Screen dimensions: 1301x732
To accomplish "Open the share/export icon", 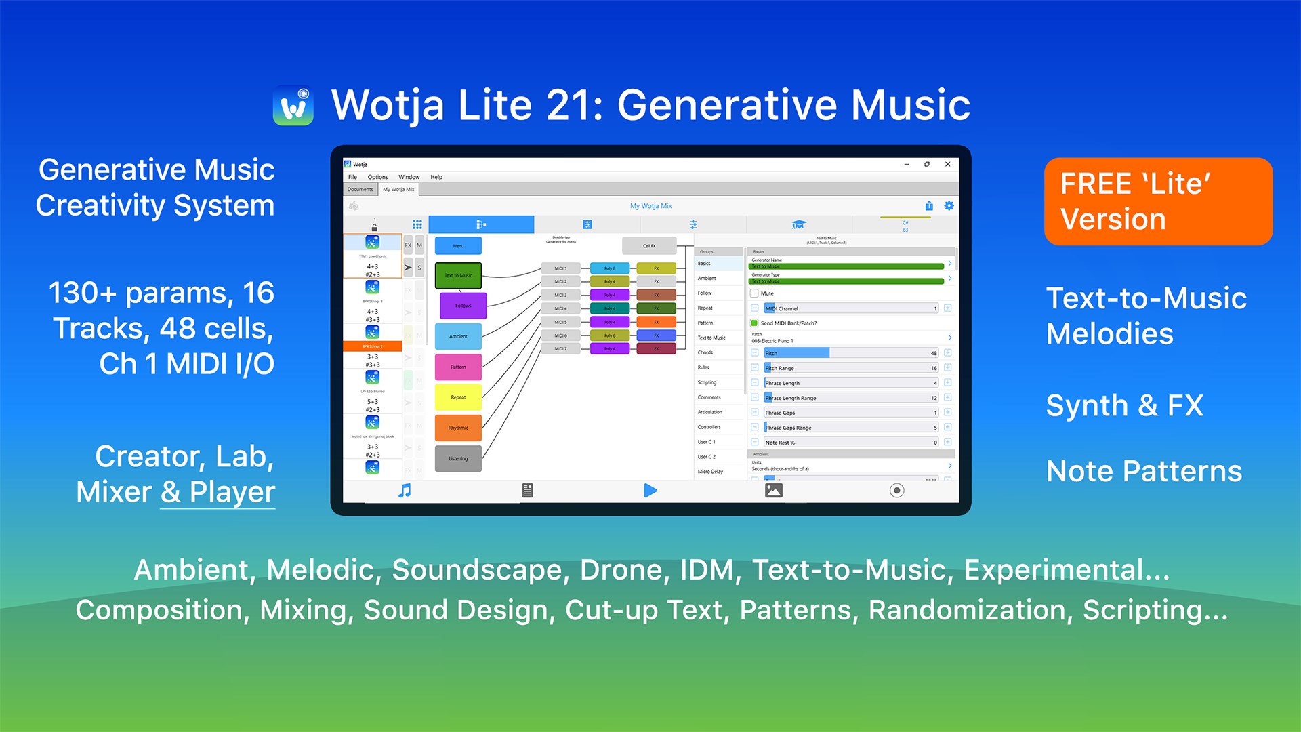I will pyautogui.click(x=929, y=206).
